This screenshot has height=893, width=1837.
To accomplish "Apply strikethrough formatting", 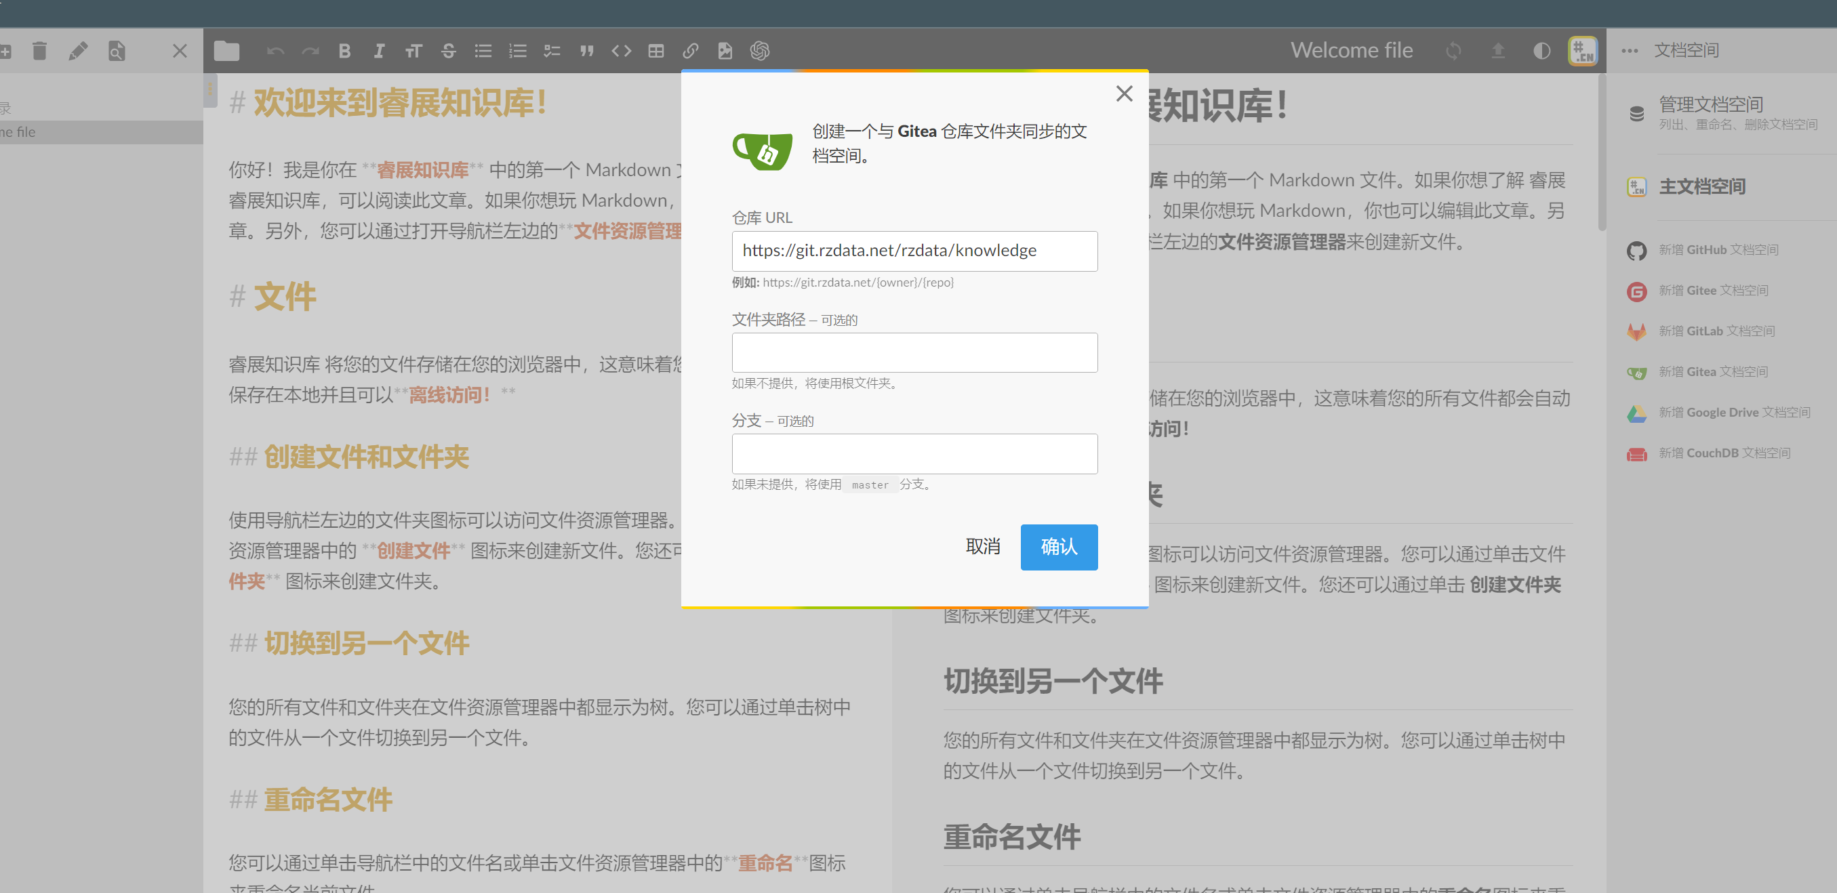I will pyautogui.click(x=449, y=51).
